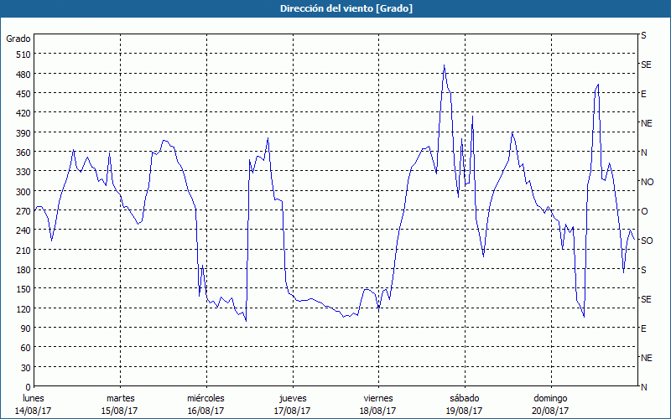Select the 'sábado 19/08/17' date label

[464, 404]
